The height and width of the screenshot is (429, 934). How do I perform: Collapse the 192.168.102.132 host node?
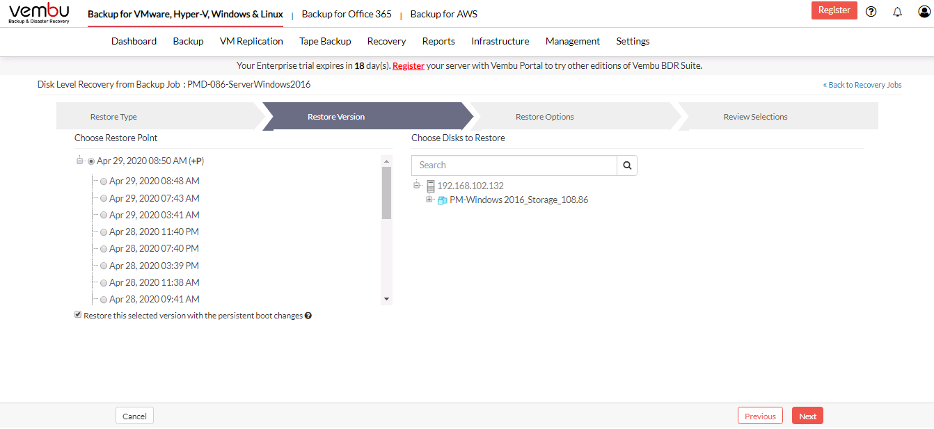417,185
